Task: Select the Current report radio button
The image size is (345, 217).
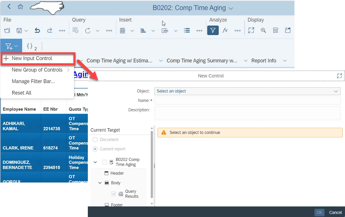Action: (x=95, y=149)
